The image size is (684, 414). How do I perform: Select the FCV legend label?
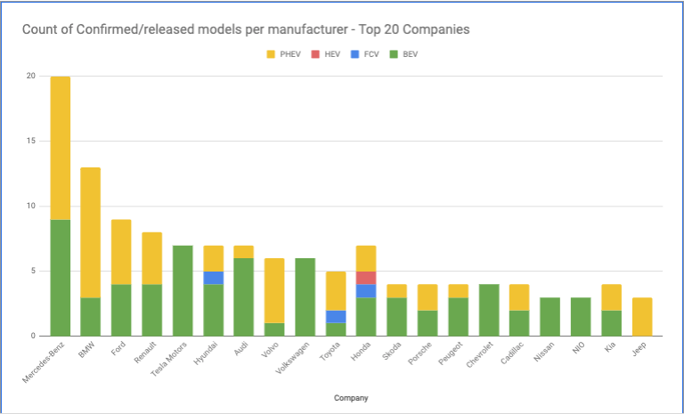[371, 54]
